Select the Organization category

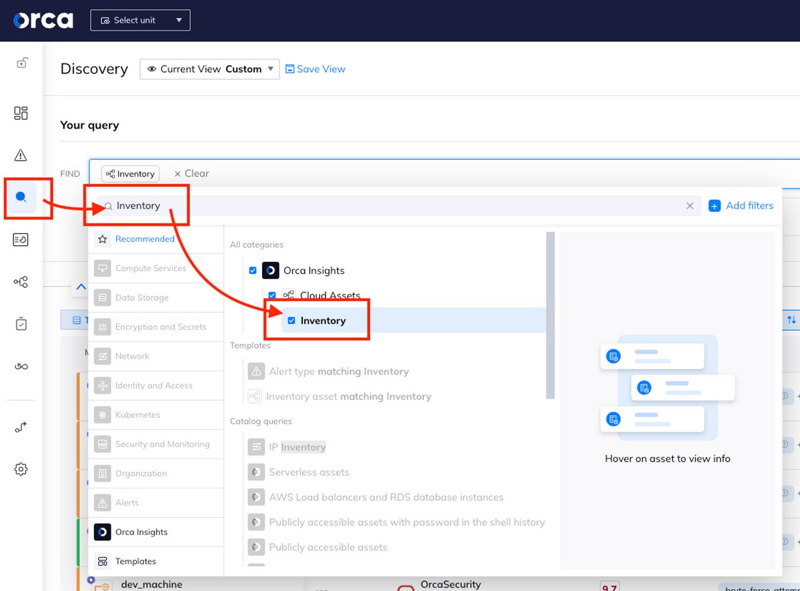(156, 474)
